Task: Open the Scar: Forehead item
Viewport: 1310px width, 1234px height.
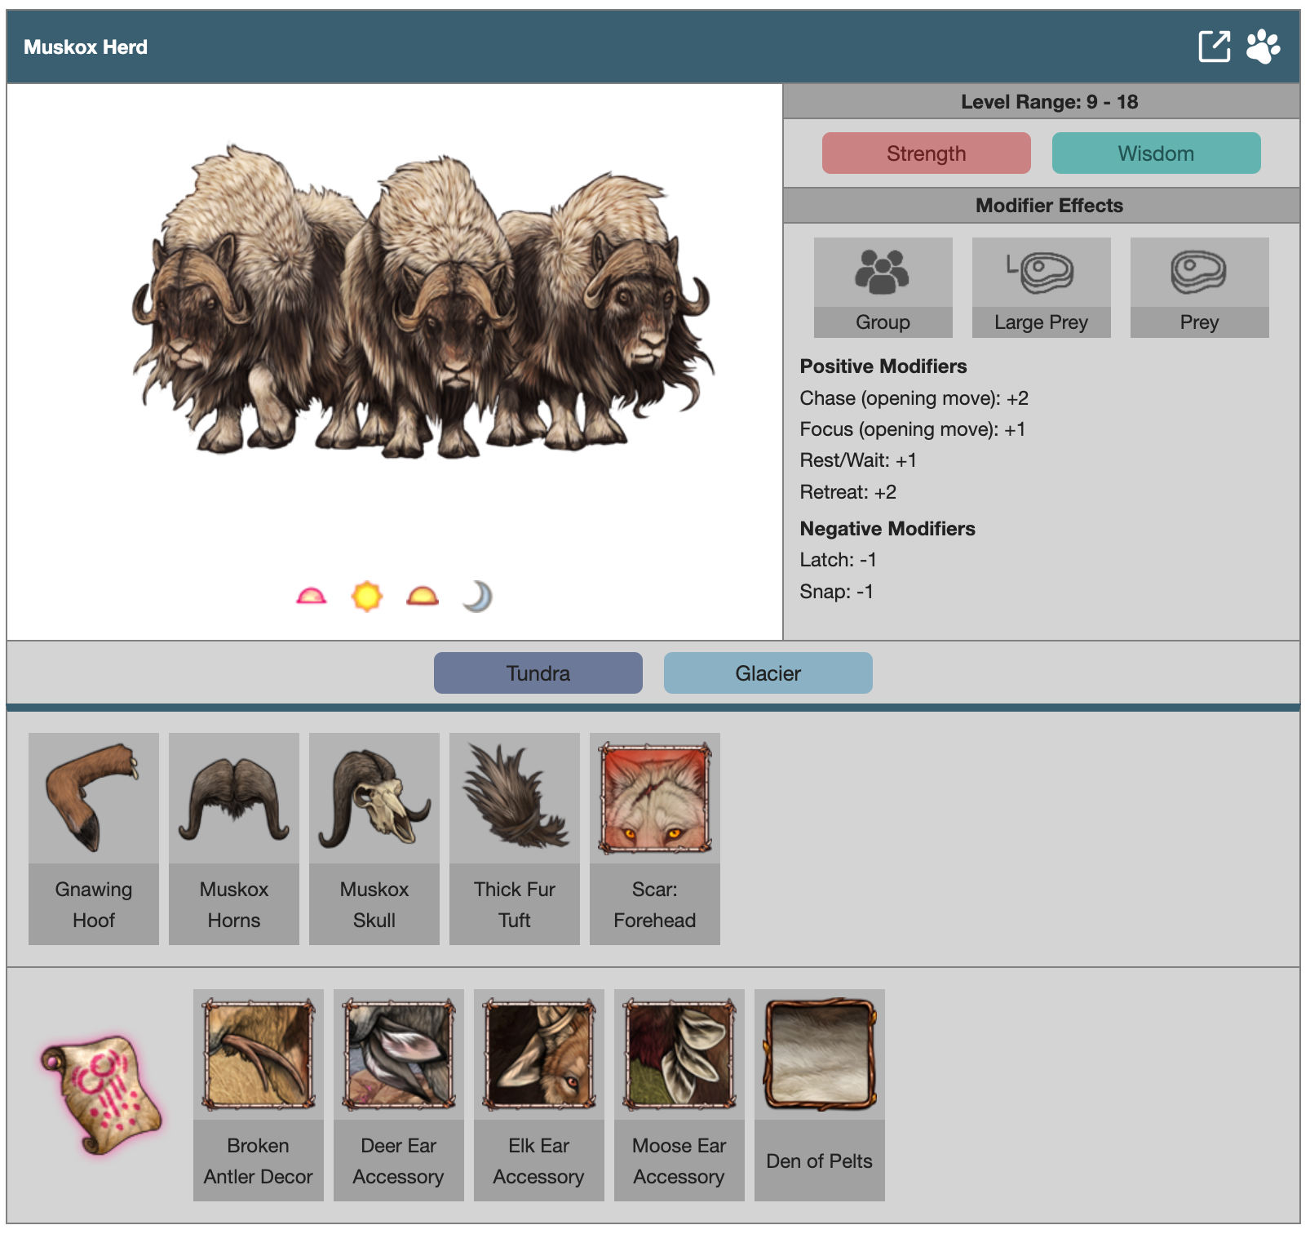Action: click(655, 838)
